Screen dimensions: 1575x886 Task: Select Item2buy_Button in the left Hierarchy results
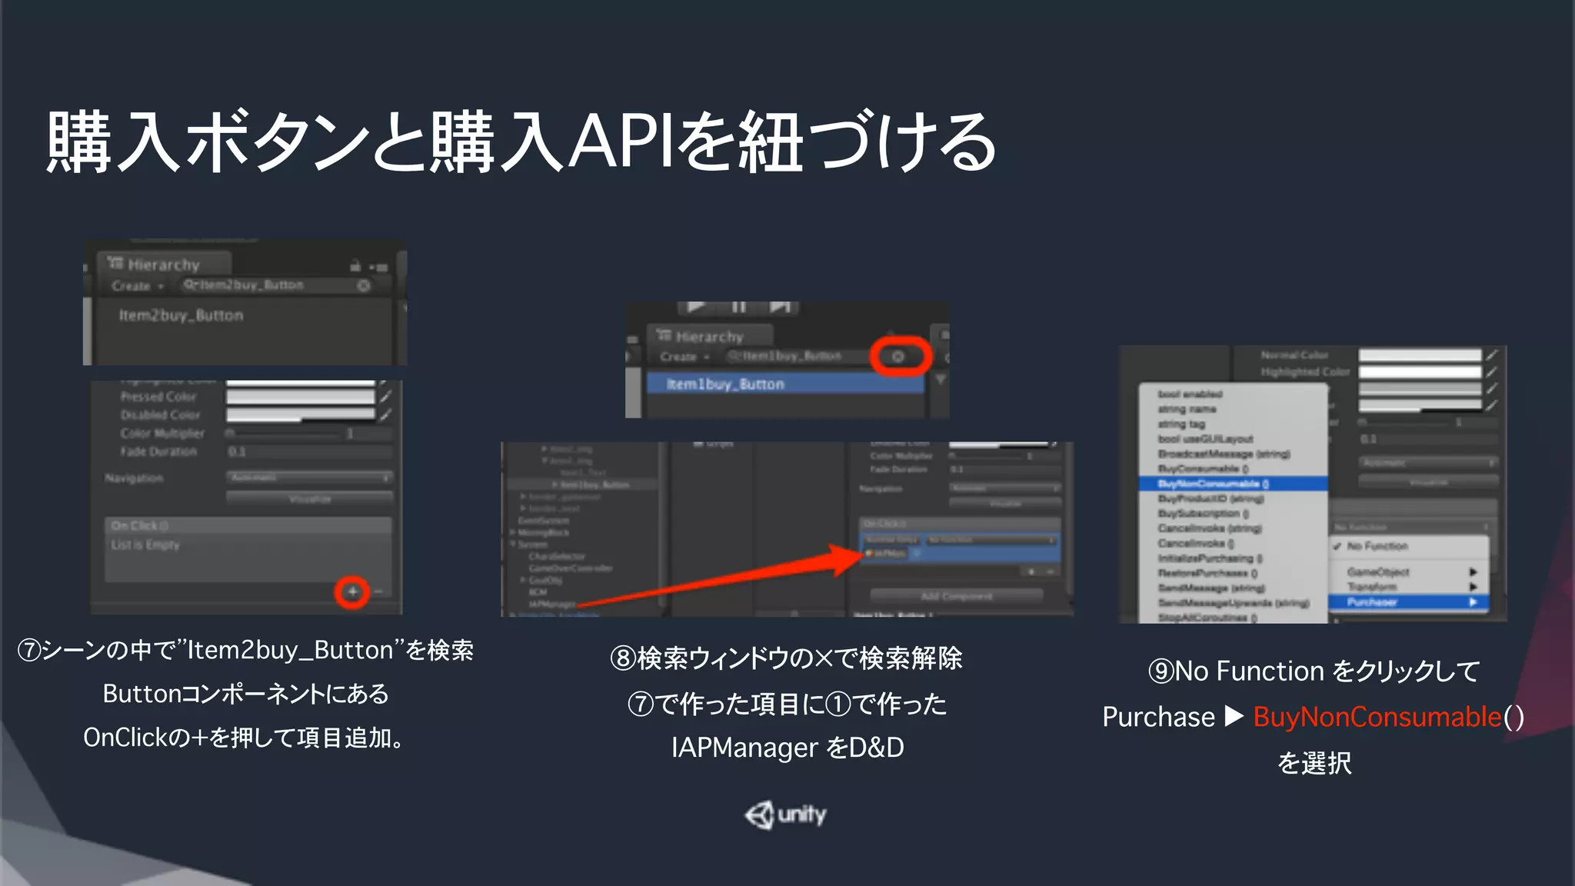coord(181,315)
